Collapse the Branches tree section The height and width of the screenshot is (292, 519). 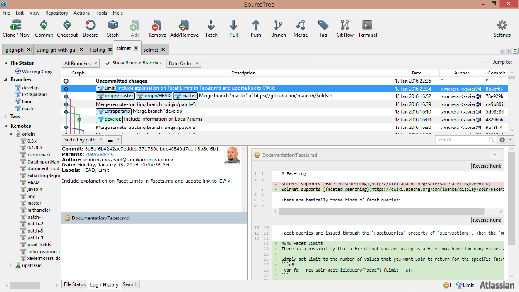(x=6, y=79)
